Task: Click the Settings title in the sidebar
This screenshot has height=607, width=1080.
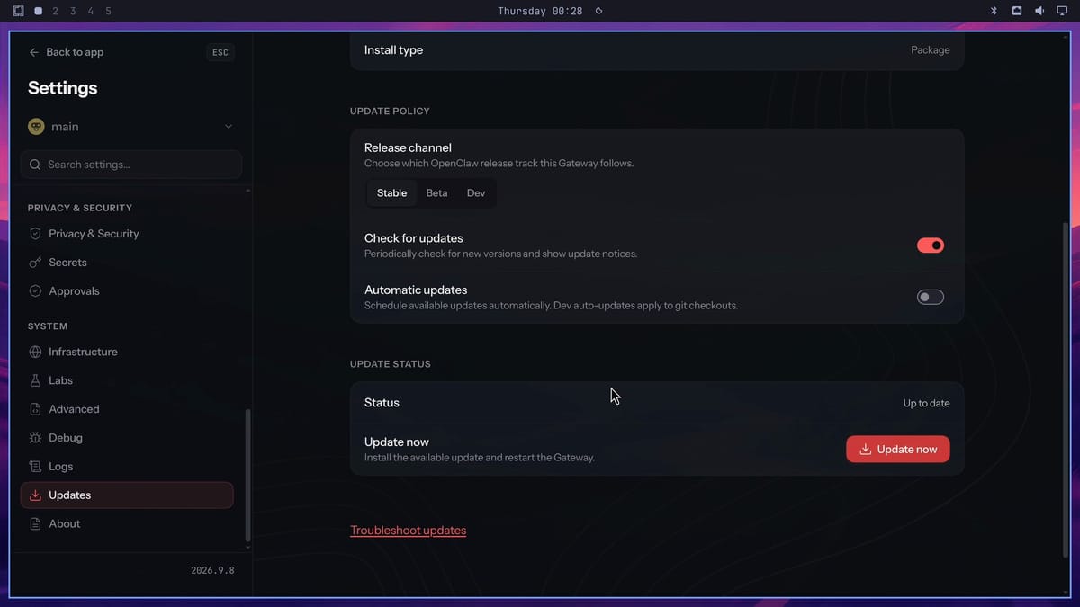Action: [x=62, y=88]
